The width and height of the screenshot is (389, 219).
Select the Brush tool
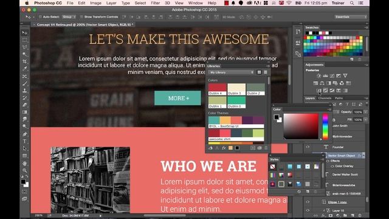coord(24,84)
